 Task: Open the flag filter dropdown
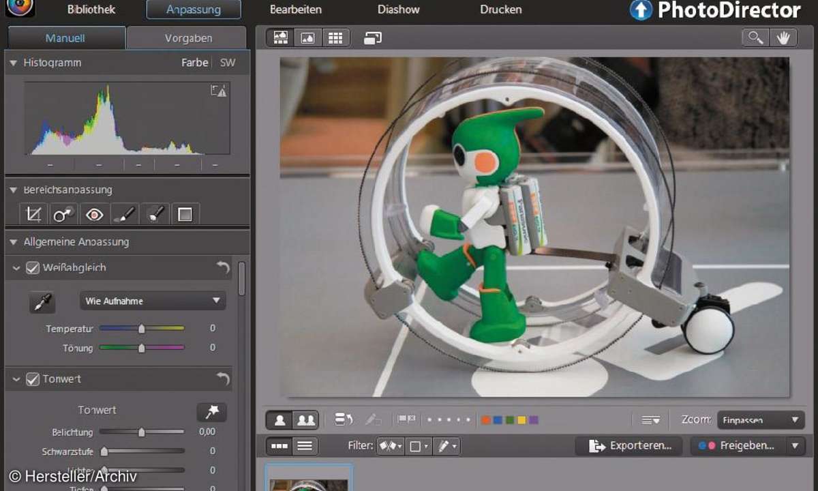[391, 446]
